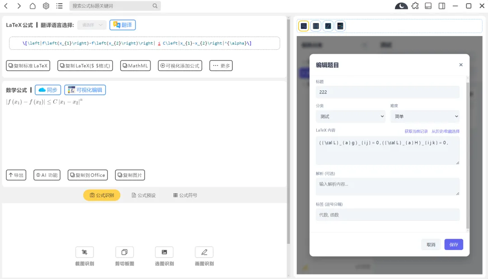Toggle the side panel layout icon
This screenshot has height=279, width=488.
tap(441, 5)
